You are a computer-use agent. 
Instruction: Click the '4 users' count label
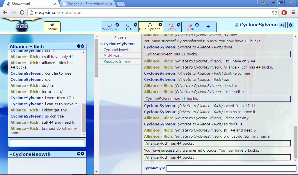click(120, 37)
